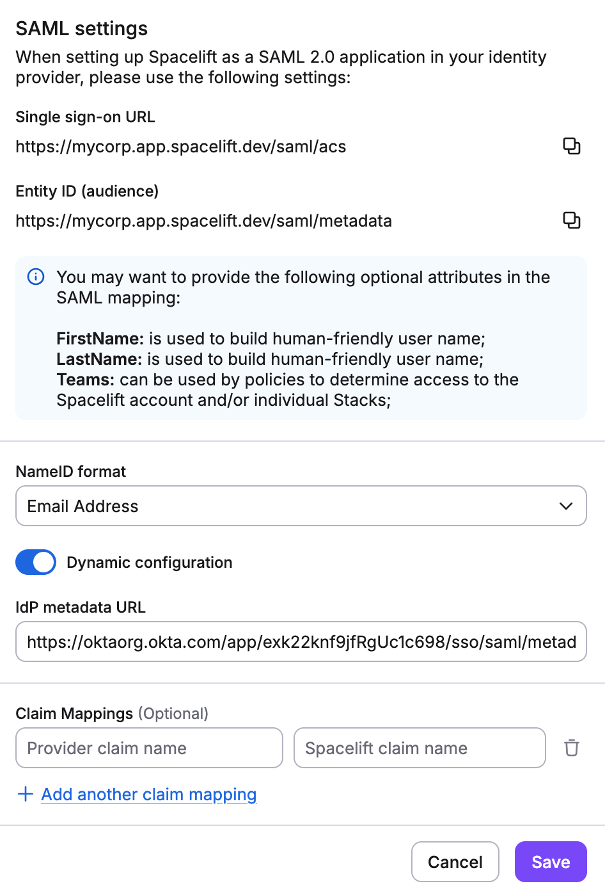This screenshot has height=895, width=605.
Task: Select the saml/metadata Entity ID text
Action: 203,222
